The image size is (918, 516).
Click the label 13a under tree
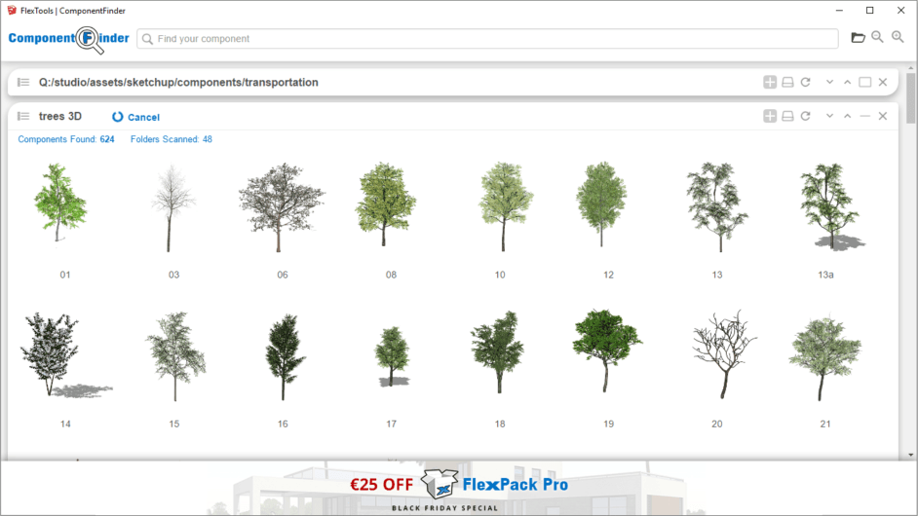tap(825, 275)
